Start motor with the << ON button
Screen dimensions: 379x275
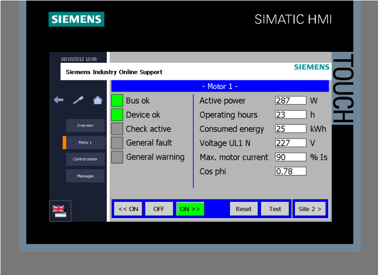[128, 209]
